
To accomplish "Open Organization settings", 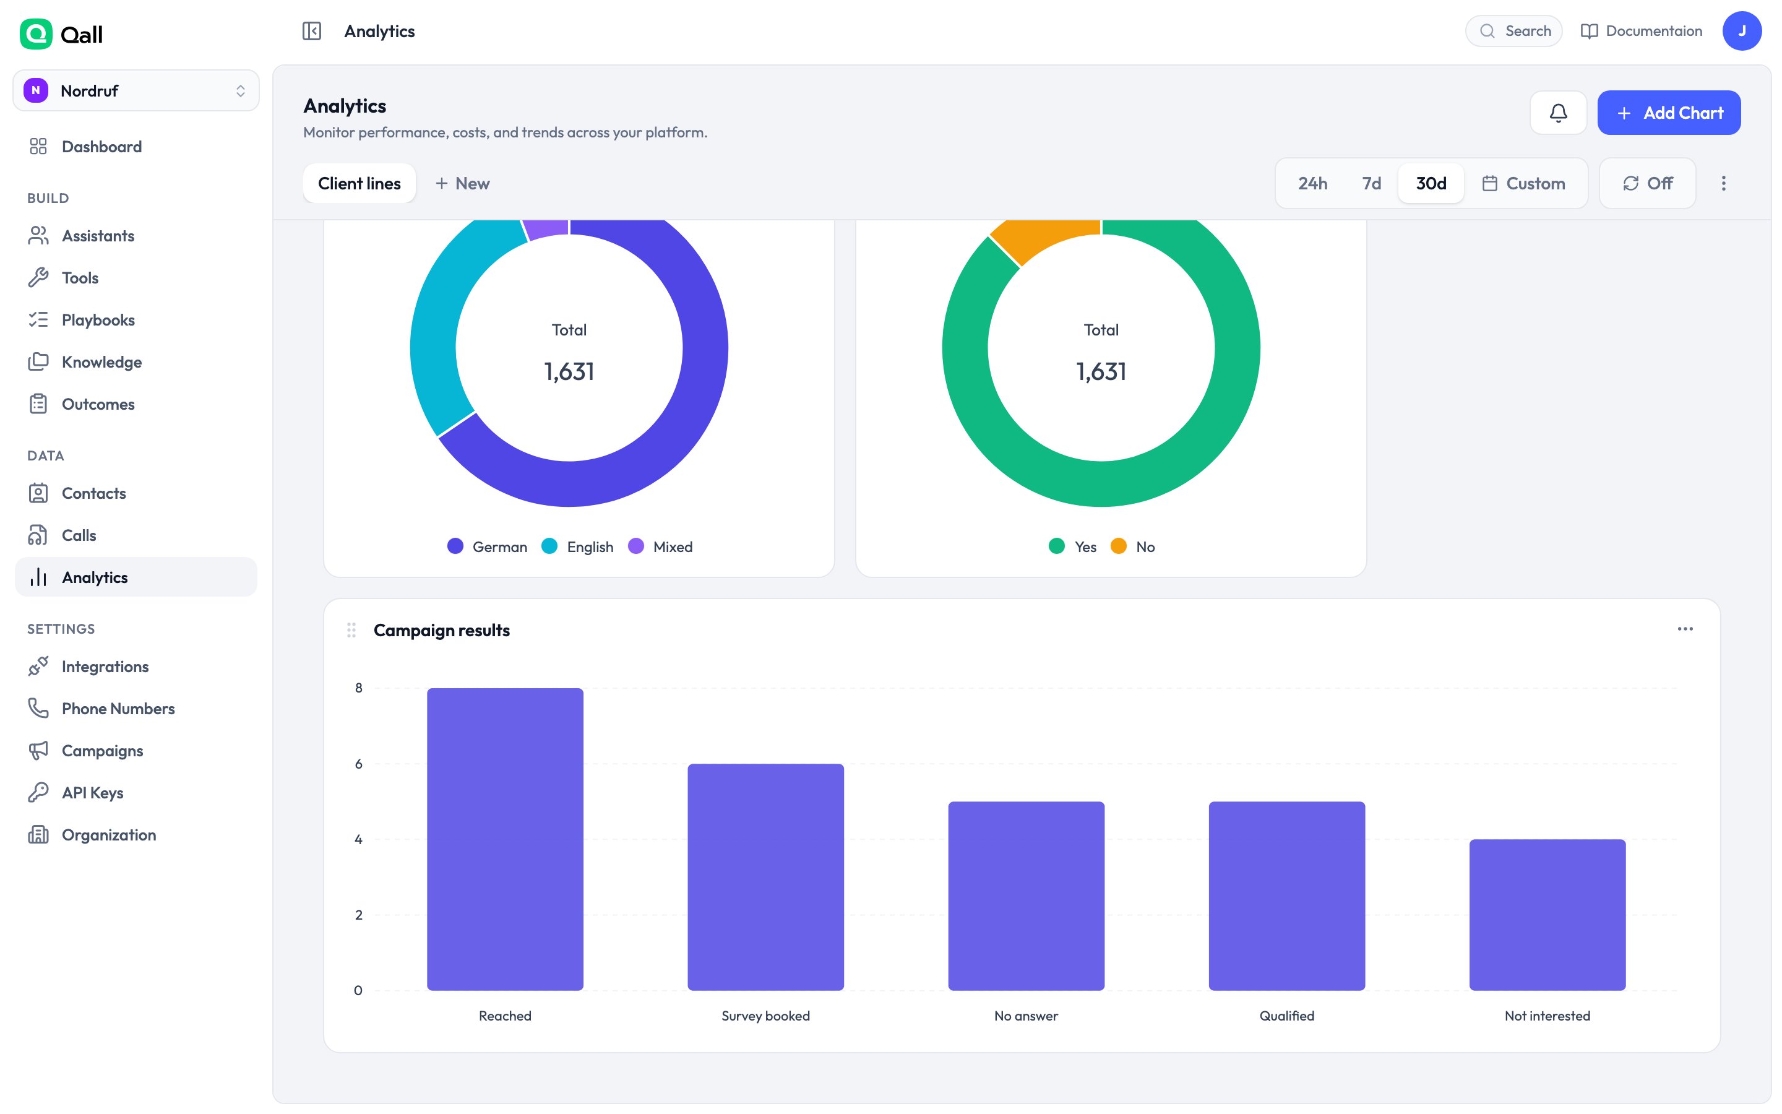I will 136,834.
